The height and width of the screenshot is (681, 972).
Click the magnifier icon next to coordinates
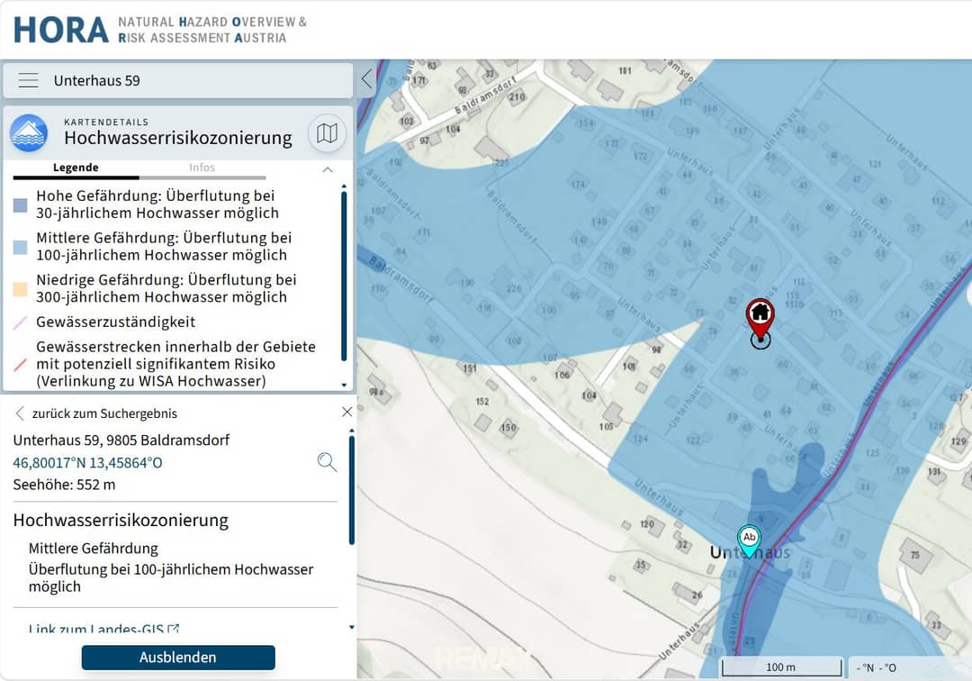327,462
